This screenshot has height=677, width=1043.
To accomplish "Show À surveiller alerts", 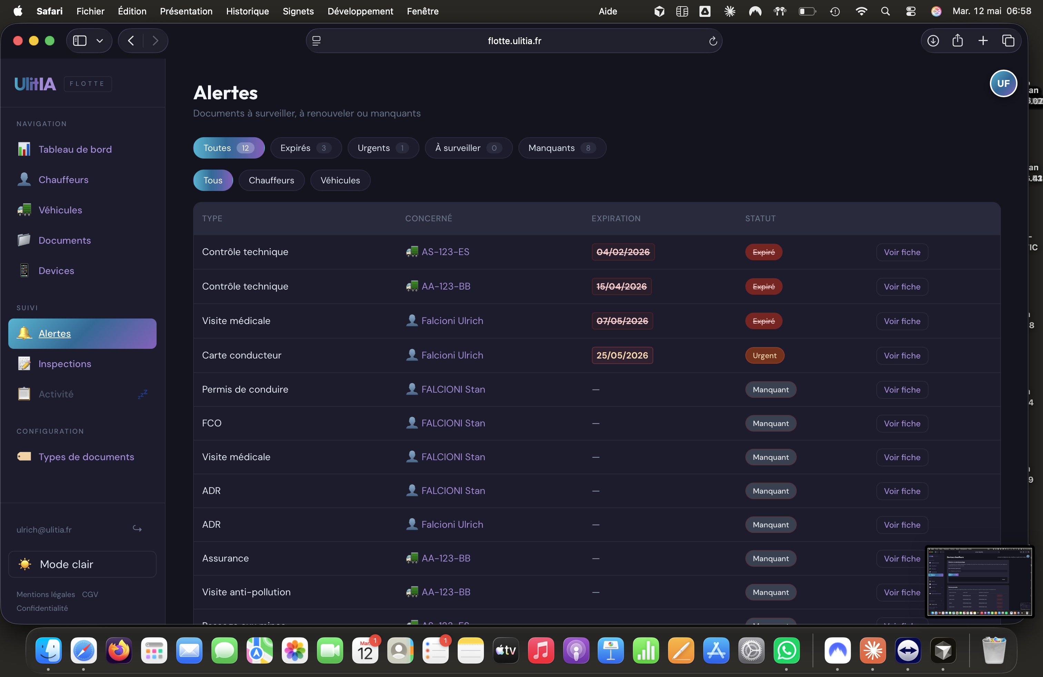I will point(468,148).
